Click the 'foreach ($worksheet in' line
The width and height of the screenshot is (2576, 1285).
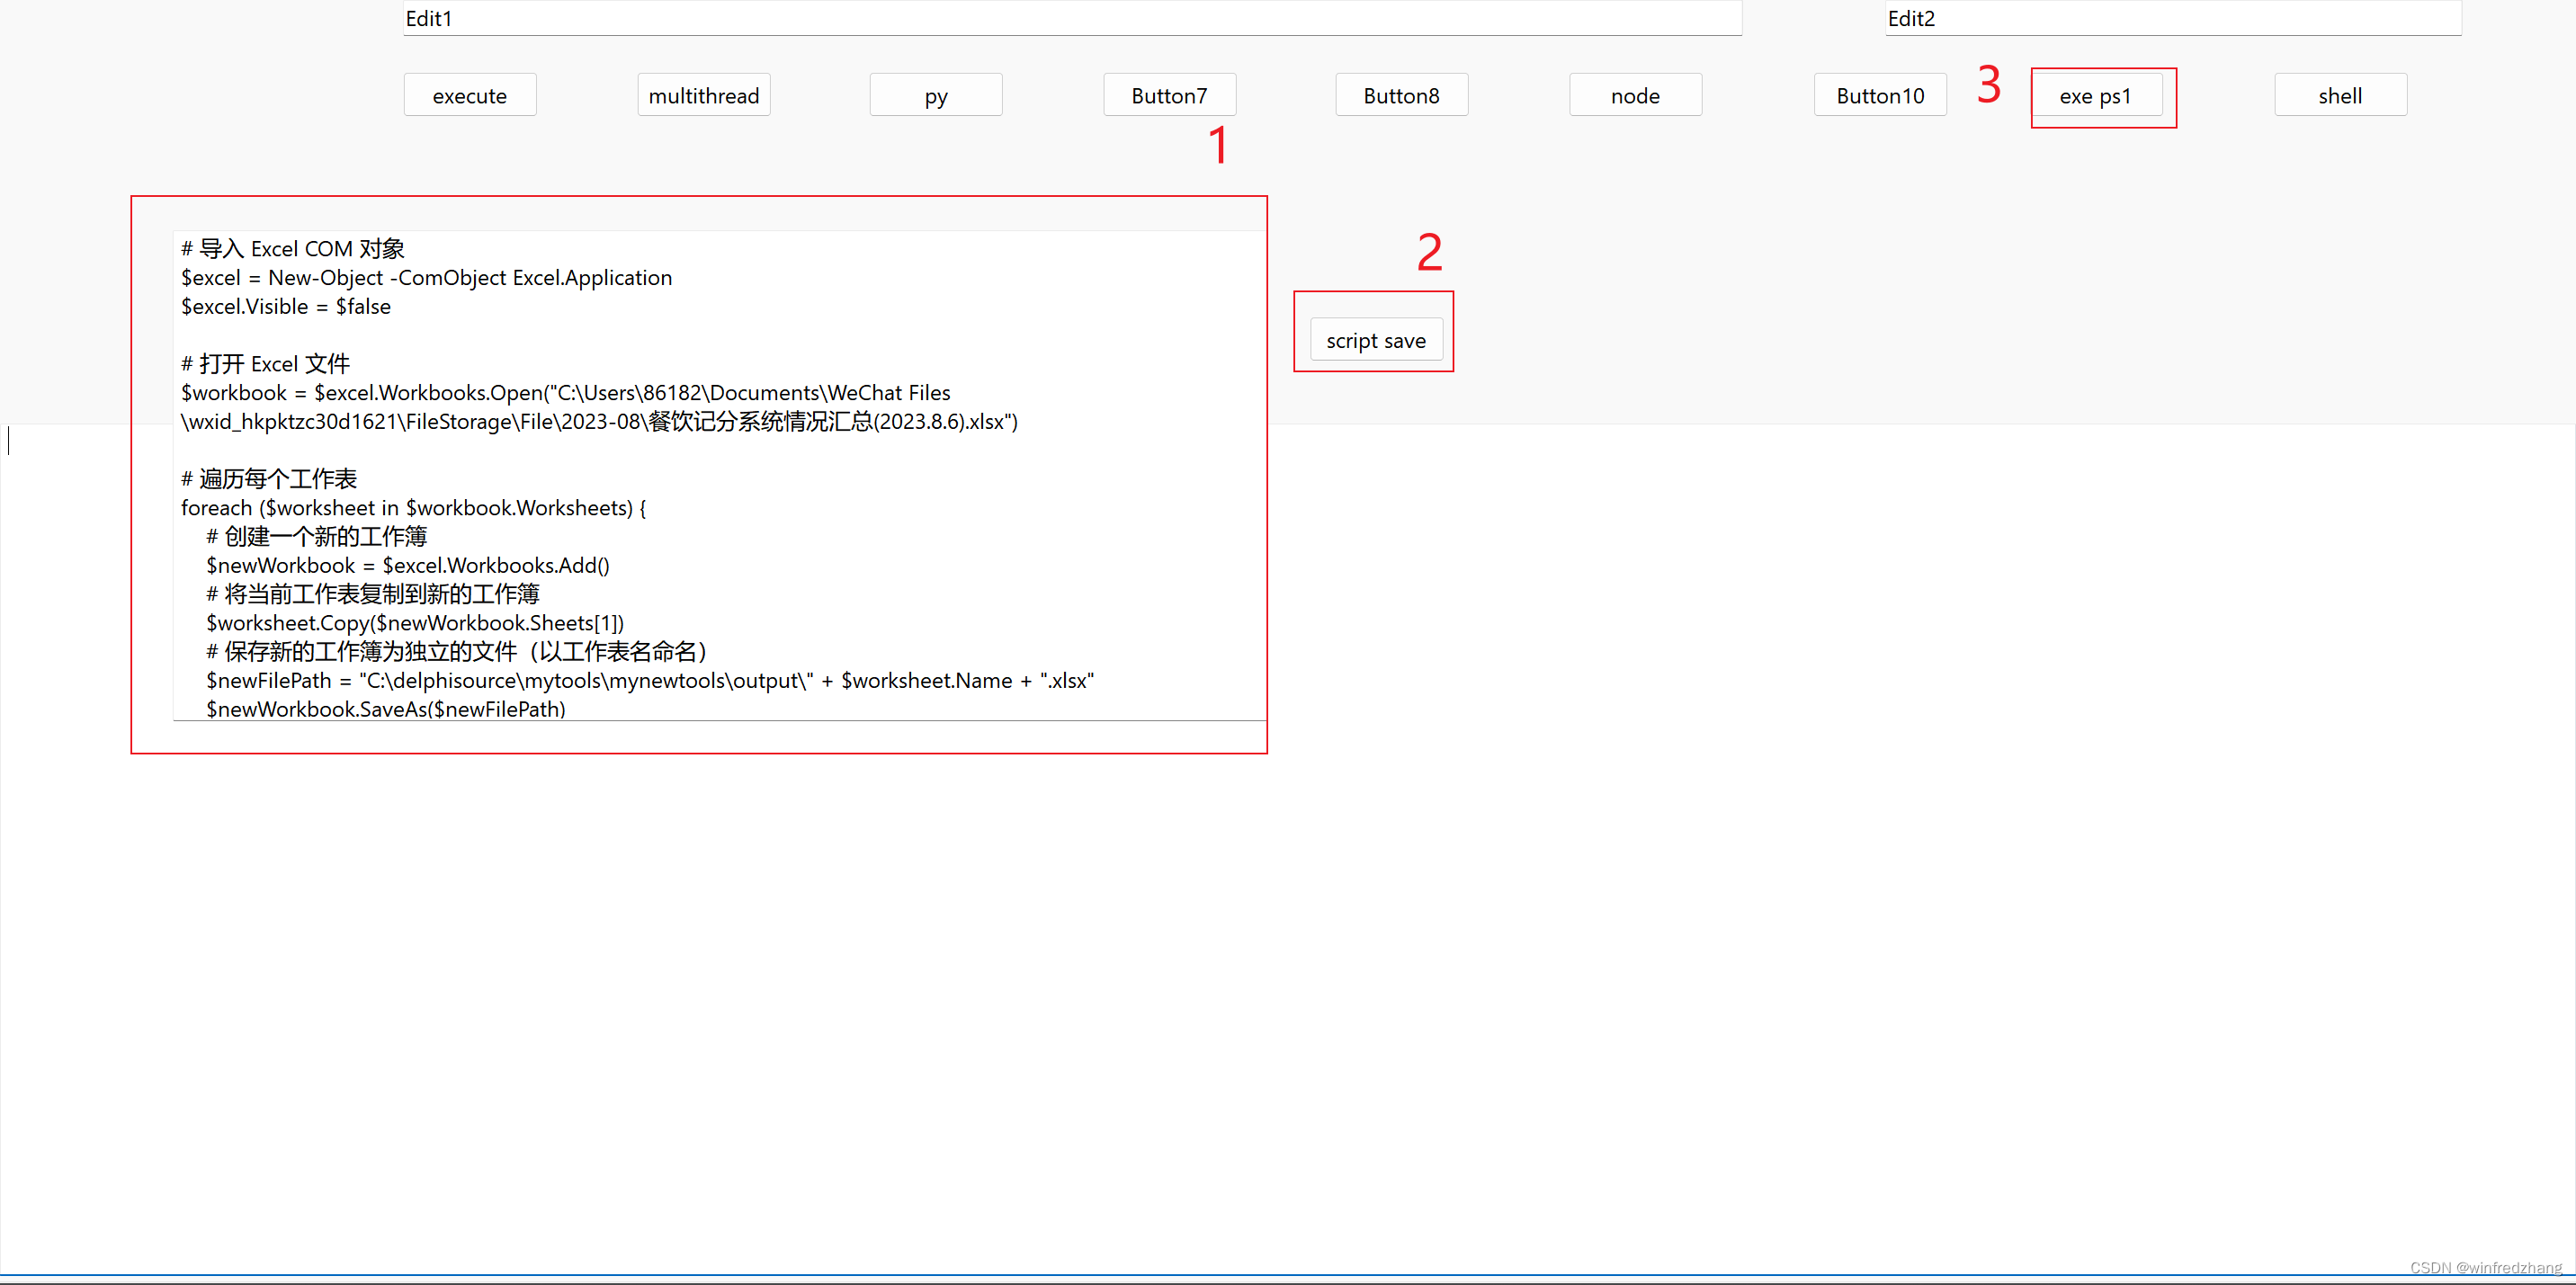pos(414,507)
